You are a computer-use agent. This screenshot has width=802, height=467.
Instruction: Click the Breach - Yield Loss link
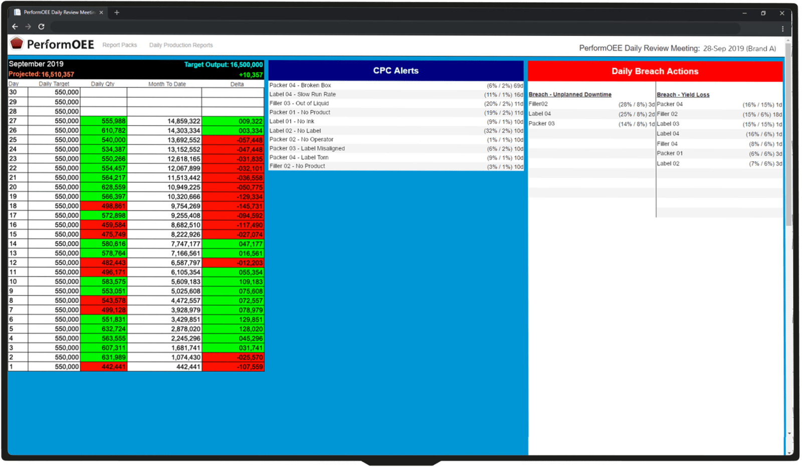click(683, 95)
